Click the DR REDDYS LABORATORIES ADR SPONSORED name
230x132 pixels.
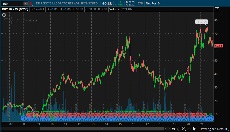point(67,3)
